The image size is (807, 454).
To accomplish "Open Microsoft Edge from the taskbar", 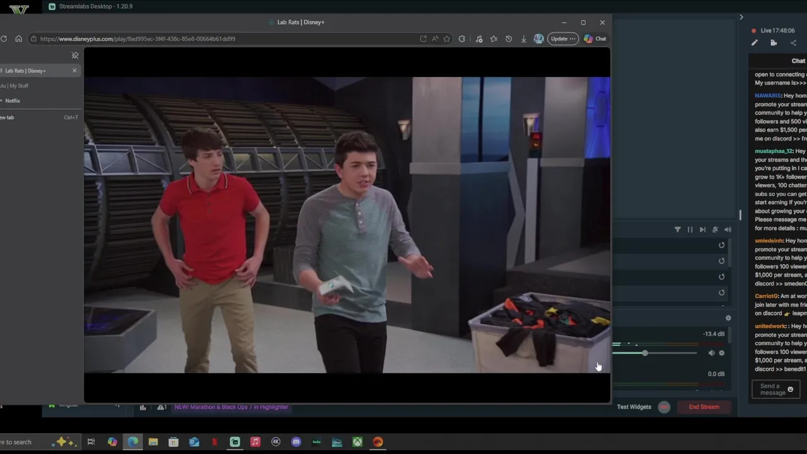I will (133, 442).
